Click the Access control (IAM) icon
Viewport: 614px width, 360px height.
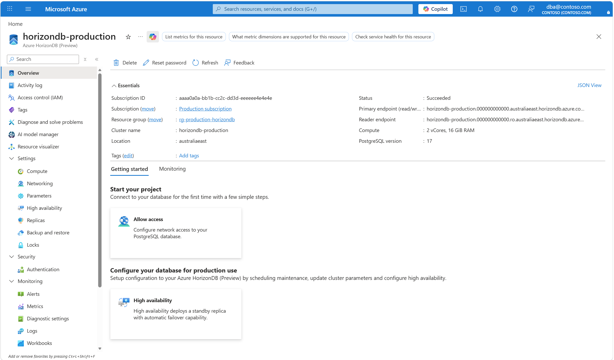point(12,97)
